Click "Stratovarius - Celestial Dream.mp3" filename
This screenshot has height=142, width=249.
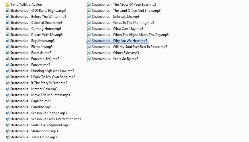36,23
